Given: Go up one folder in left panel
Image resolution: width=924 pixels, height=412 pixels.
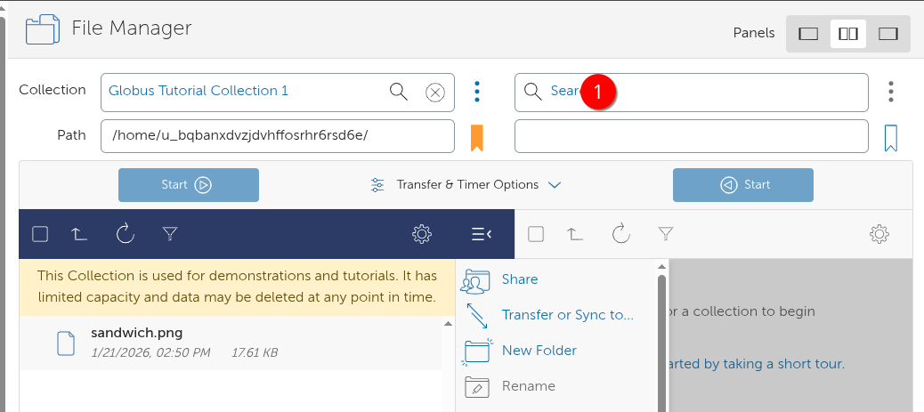Looking at the screenshot, I should coord(80,234).
